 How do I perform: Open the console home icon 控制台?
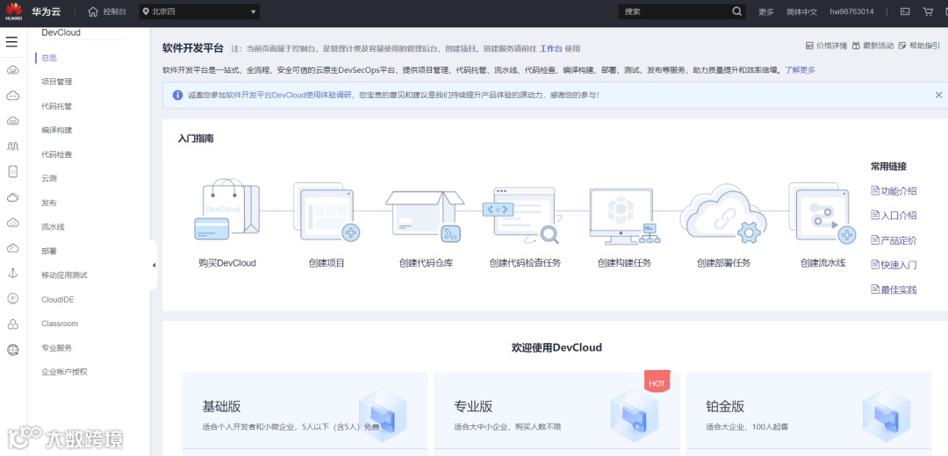click(x=92, y=11)
